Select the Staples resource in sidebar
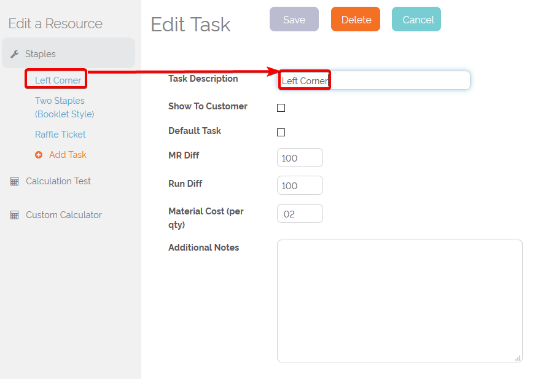Viewport: 535px width, 379px height. pos(68,53)
